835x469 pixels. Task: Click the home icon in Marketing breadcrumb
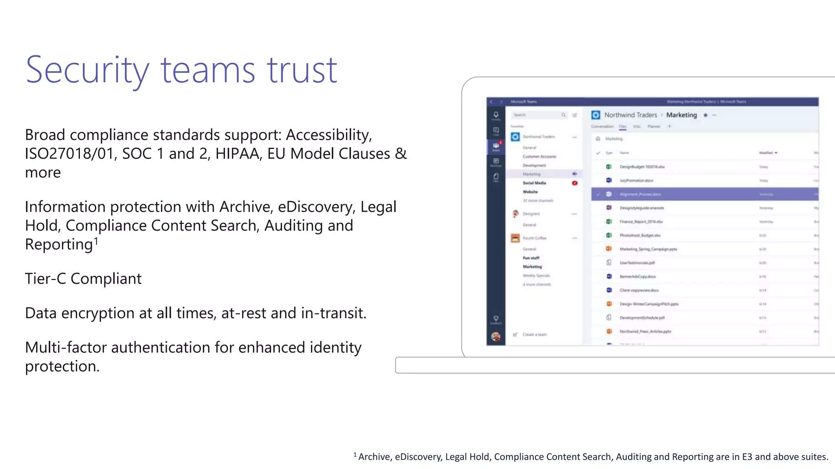[x=598, y=139]
